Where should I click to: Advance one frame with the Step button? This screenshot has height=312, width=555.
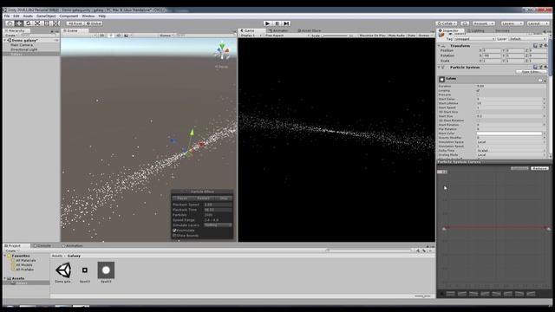pyautogui.click(x=287, y=23)
